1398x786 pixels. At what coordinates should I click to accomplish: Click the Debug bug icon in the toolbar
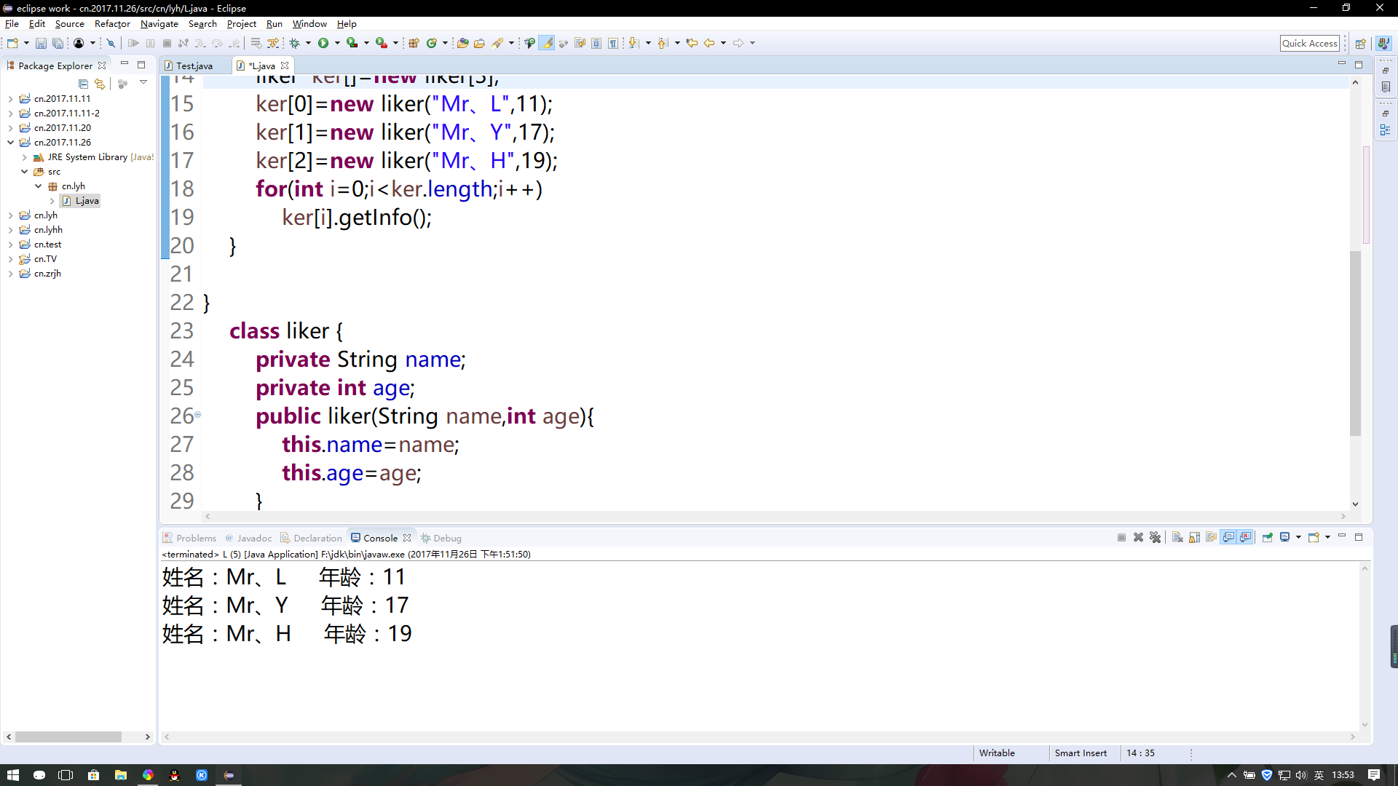(x=295, y=43)
